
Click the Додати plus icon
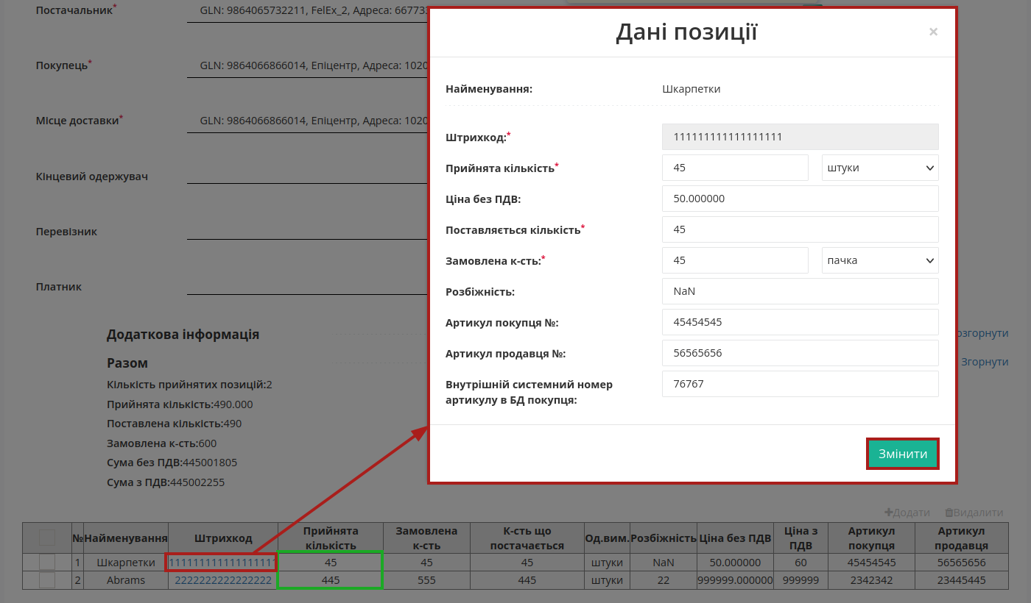coord(888,513)
